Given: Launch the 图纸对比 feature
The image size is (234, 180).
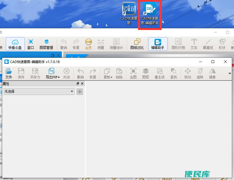Looking at the screenshot, I should (x=137, y=44).
